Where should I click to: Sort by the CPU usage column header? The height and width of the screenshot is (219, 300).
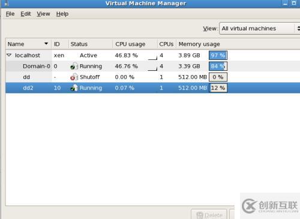click(135, 44)
